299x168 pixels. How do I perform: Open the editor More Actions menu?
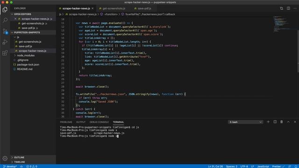click(x=295, y=8)
